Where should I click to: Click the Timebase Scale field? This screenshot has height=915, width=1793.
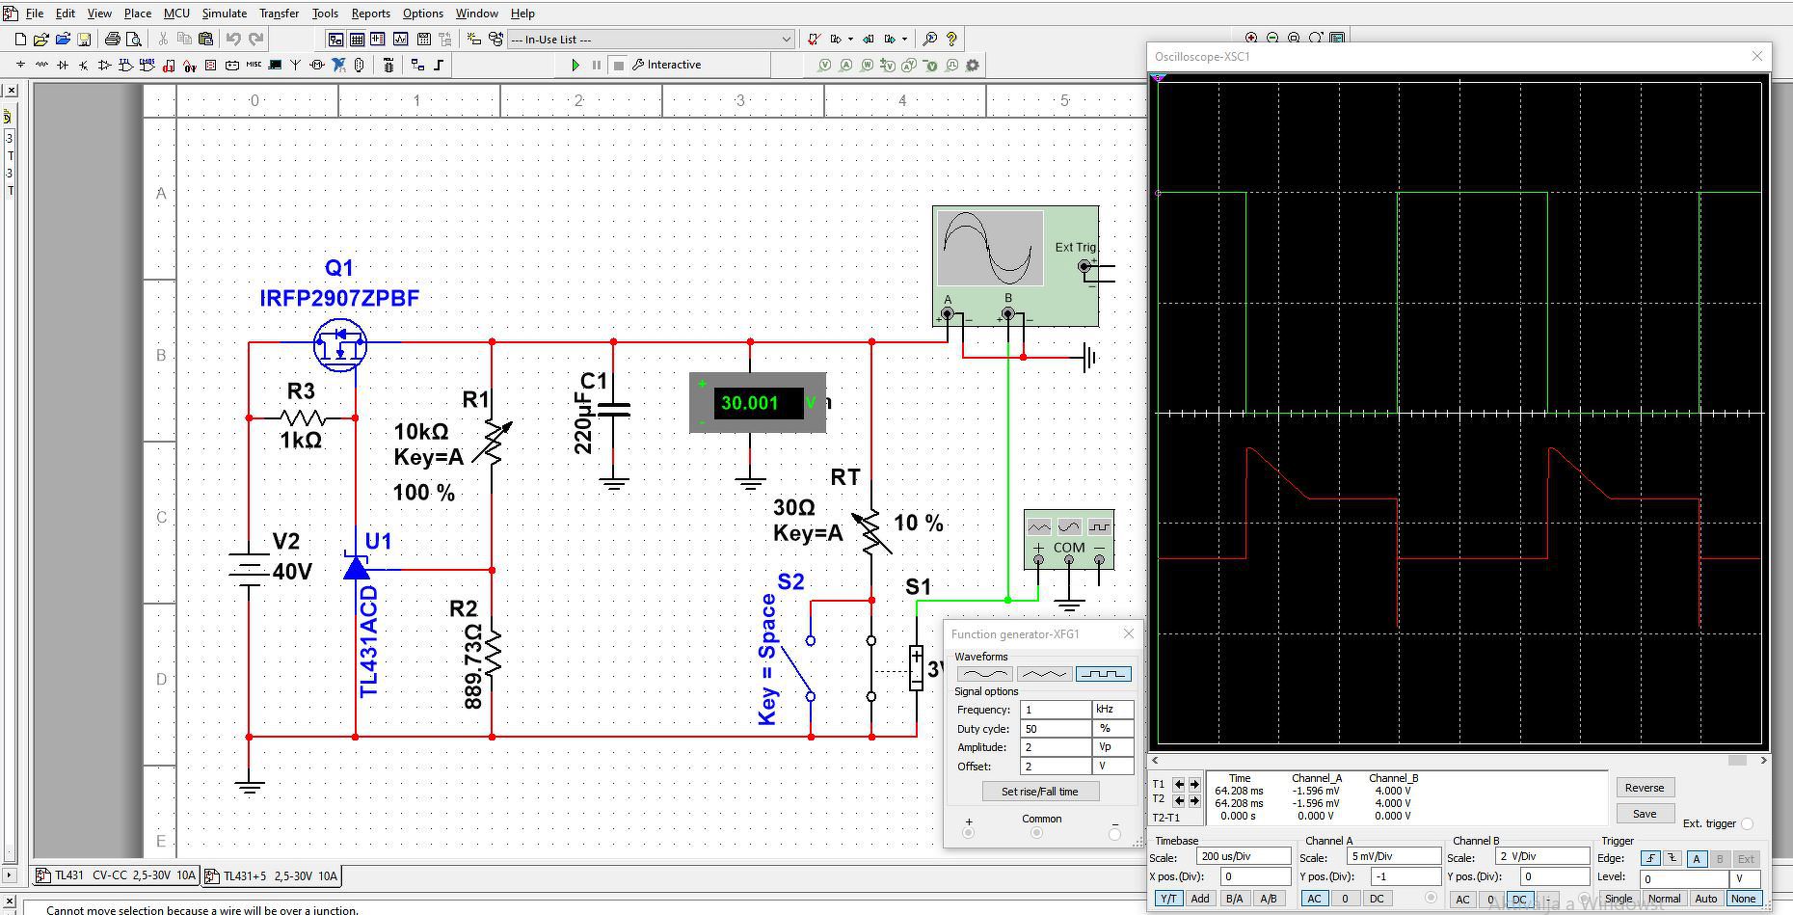point(1243,857)
